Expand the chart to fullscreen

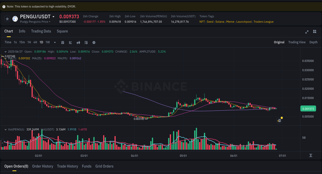pos(307,32)
